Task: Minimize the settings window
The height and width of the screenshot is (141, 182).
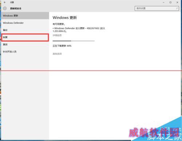Action: (x=163, y=2)
